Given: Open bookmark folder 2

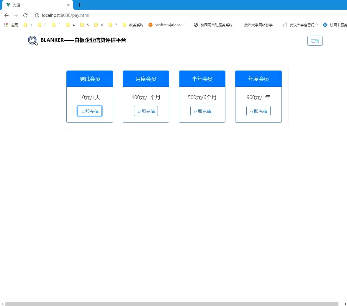Looking at the screenshot, I should point(42,25).
